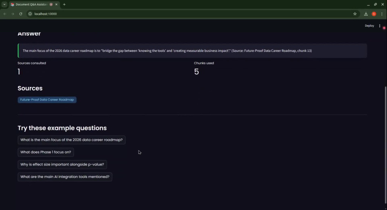Click the 'Sources' heading

point(30,88)
